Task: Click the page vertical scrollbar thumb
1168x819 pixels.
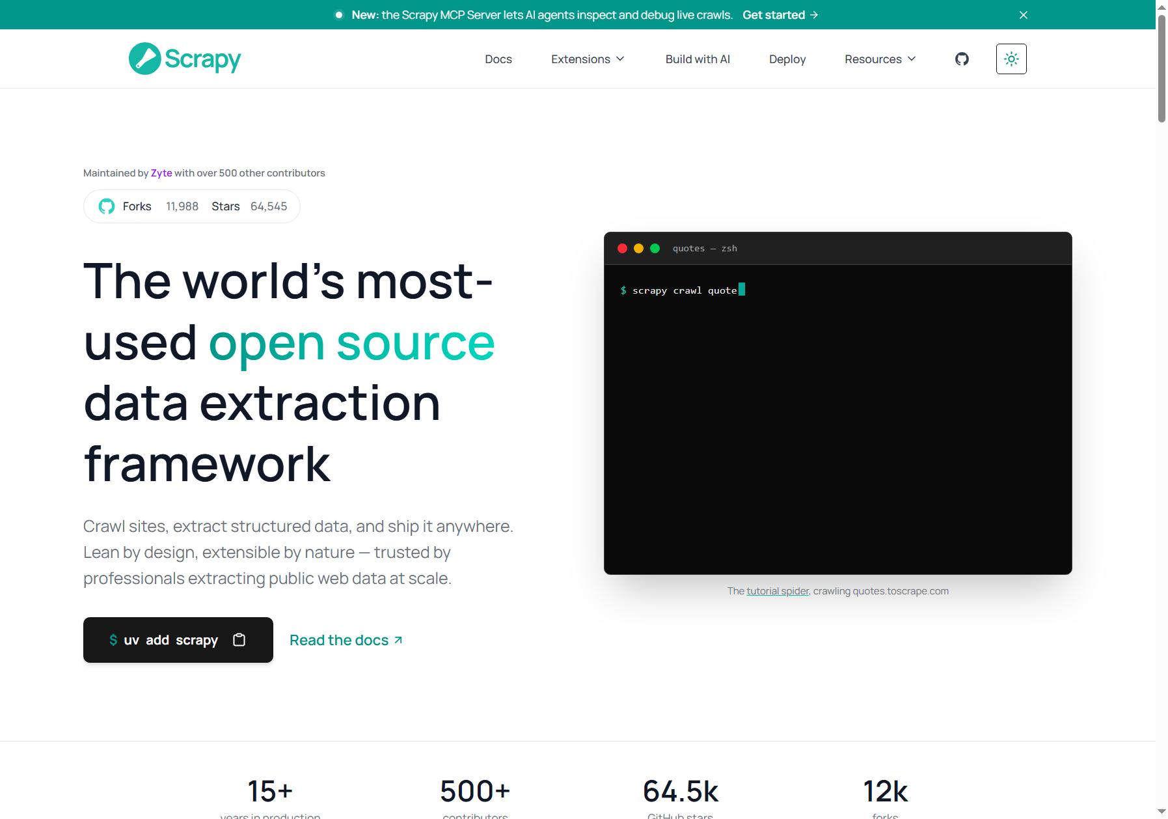Action: [x=1161, y=68]
